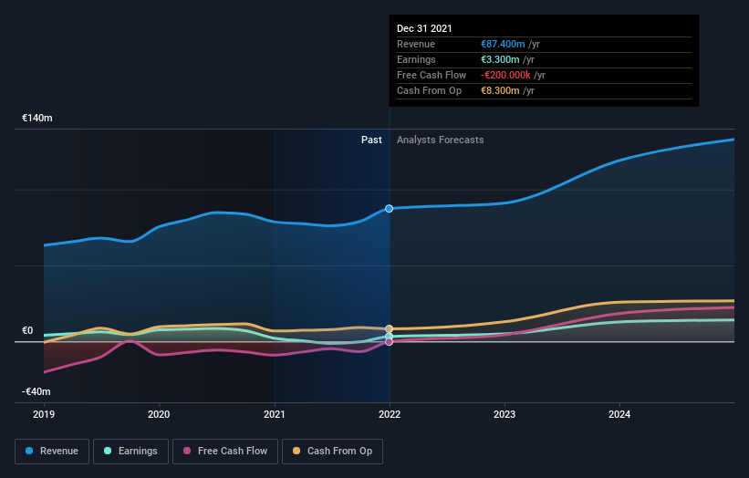Screen dimensions: 749x478
Task: Click the €8.300m cash from op value
Action: (x=500, y=90)
